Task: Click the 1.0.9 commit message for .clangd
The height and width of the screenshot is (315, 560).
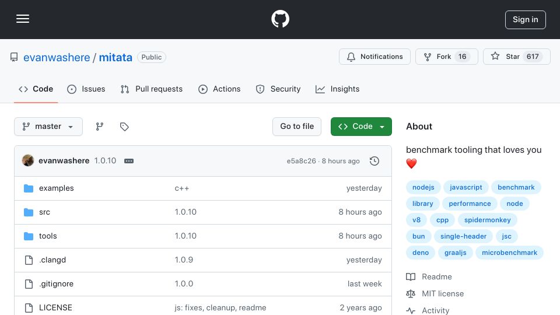Action: click(x=184, y=260)
